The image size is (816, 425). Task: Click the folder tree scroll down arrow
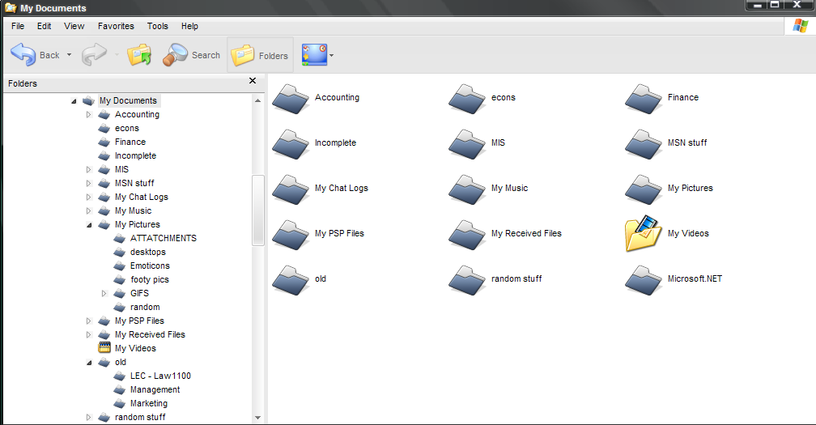click(258, 418)
